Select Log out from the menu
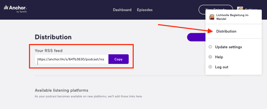Viewport: 267px width, 109px height. coord(222,67)
